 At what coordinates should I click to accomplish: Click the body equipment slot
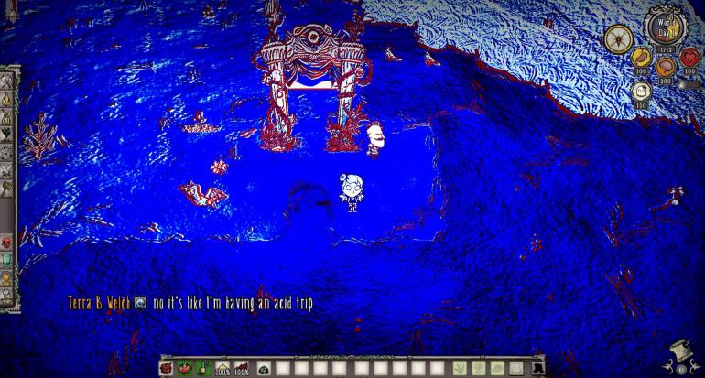point(478,369)
